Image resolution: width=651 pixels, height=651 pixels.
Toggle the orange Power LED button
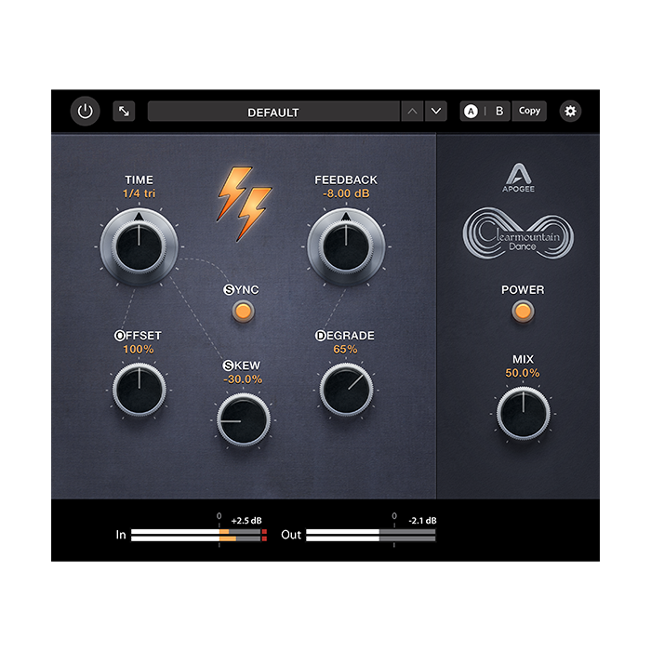(x=523, y=312)
